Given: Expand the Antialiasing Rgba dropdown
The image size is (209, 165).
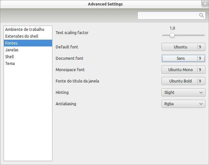Looking at the screenshot, I should (x=183, y=104).
